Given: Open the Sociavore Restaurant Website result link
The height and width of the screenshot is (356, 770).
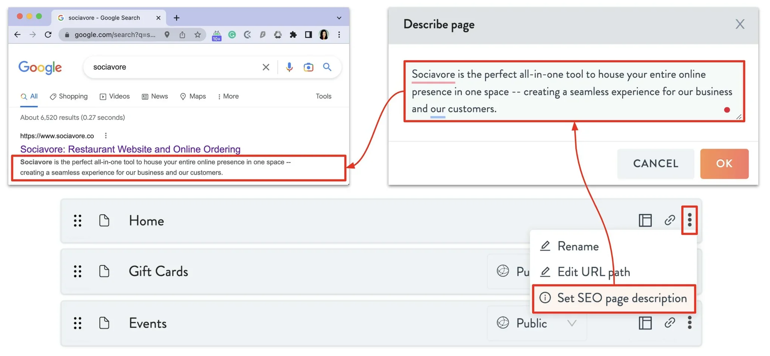Looking at the screenshot, I should 130,149.
